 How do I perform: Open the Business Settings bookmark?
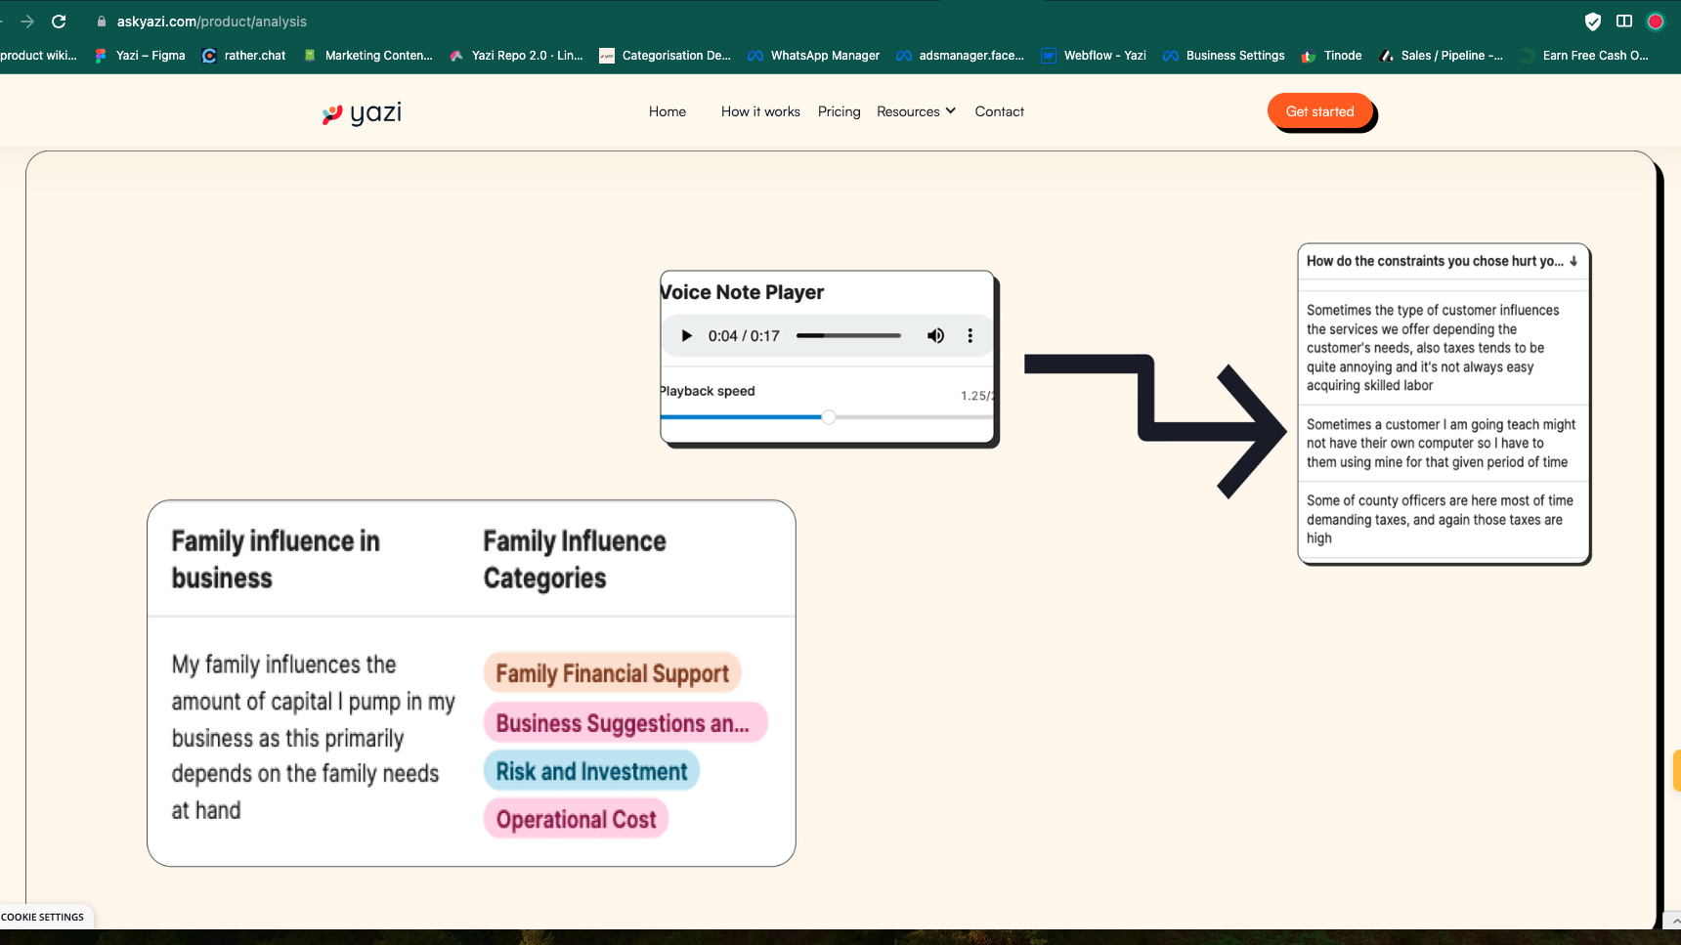point(1225,56)
